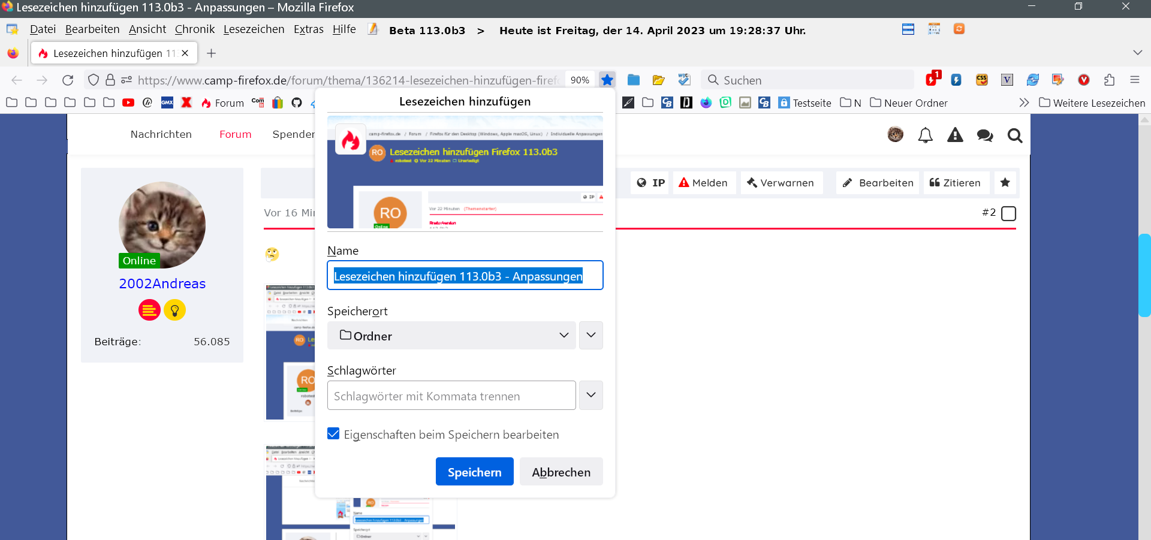Open a new tab with the plus button

[x=211, y=53]
